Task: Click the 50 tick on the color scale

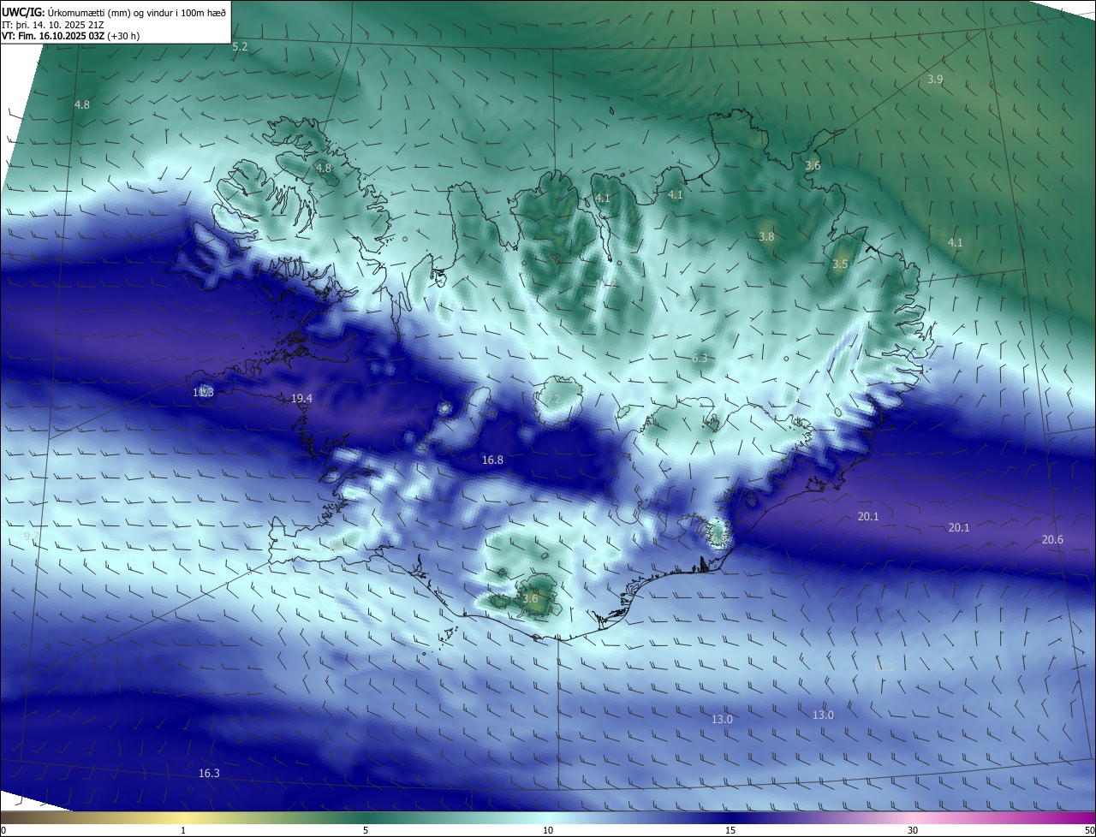Action: click(x=1088, y=830)
